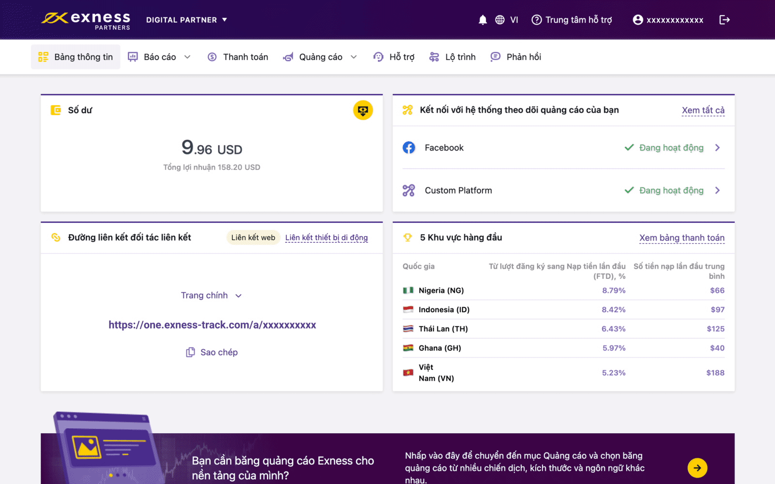Click Facebook's Đang hoạt động status
The image size is (775, 484).
click(x=671, y=148)
